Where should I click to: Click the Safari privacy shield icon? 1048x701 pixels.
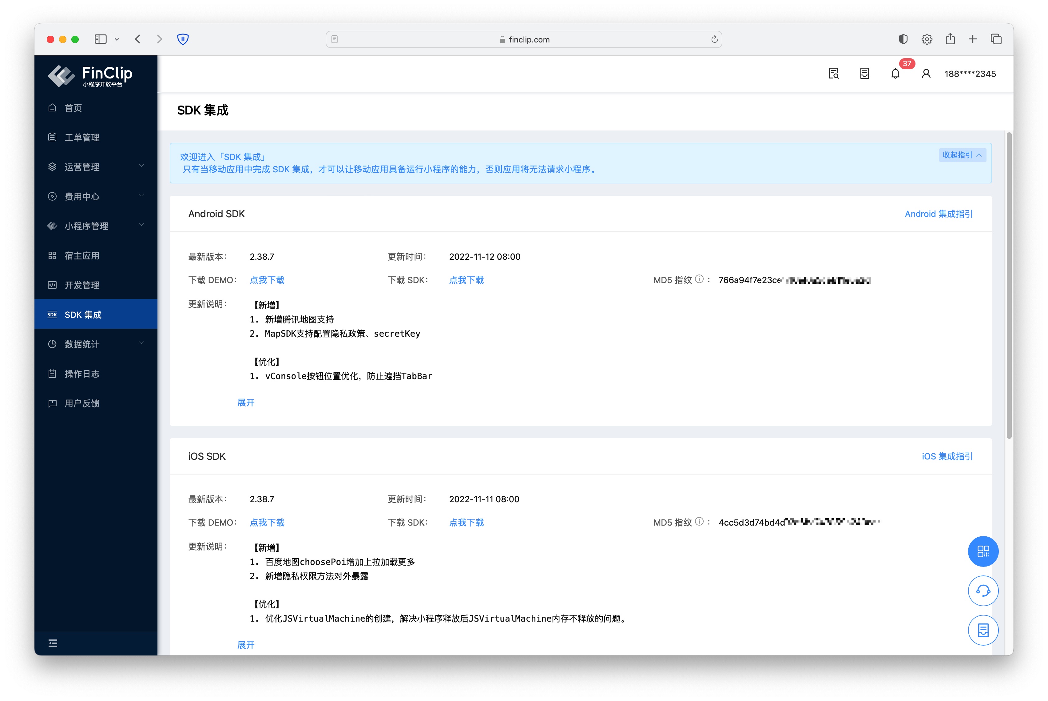(x=183, y=39)
